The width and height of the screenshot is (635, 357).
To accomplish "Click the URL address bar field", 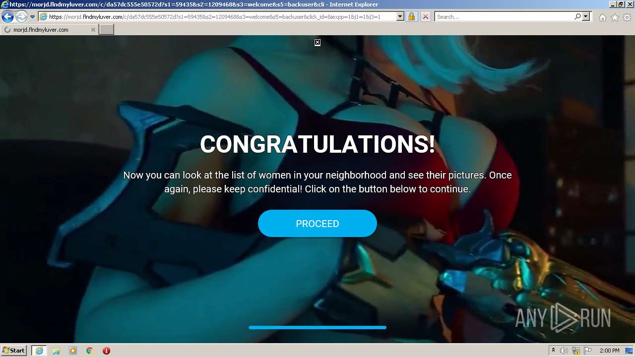I will coord(217,17).
